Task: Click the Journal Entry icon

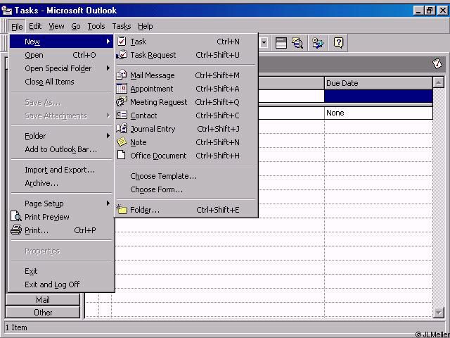Action: (x=122, y=129)
